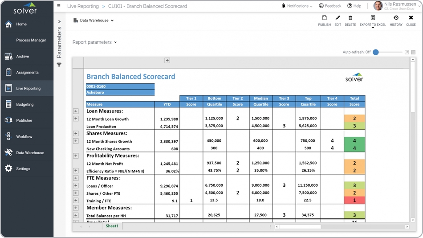Open Process Manager in the sidebar
The image size is (423, 238).
click(31, 40)
